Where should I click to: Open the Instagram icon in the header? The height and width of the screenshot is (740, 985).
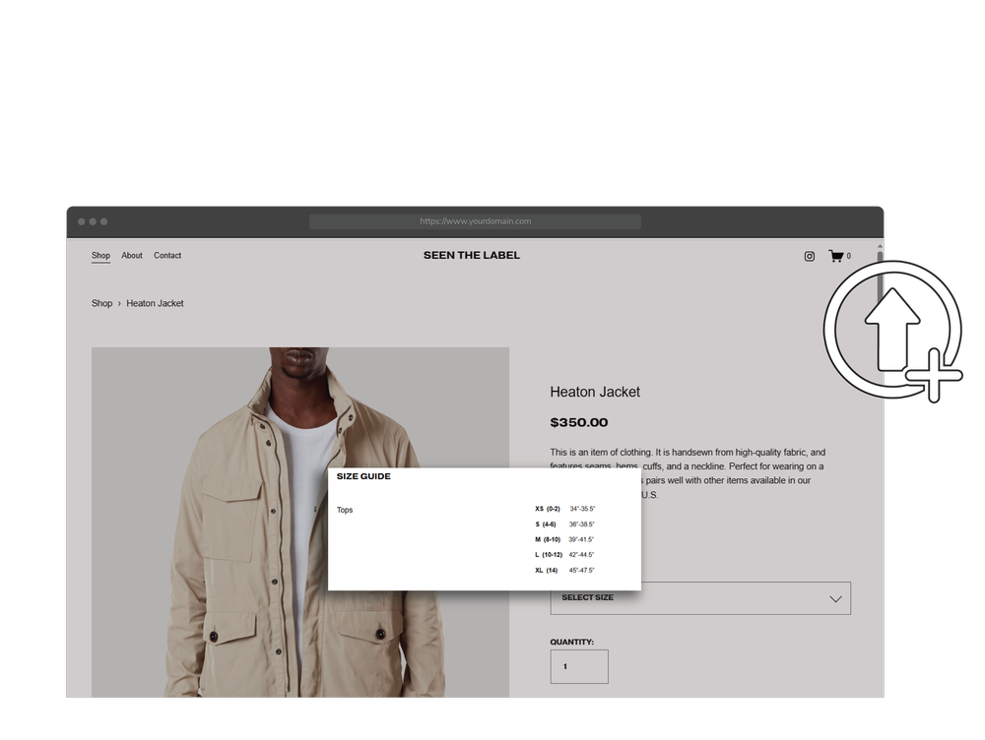point(809,256)
